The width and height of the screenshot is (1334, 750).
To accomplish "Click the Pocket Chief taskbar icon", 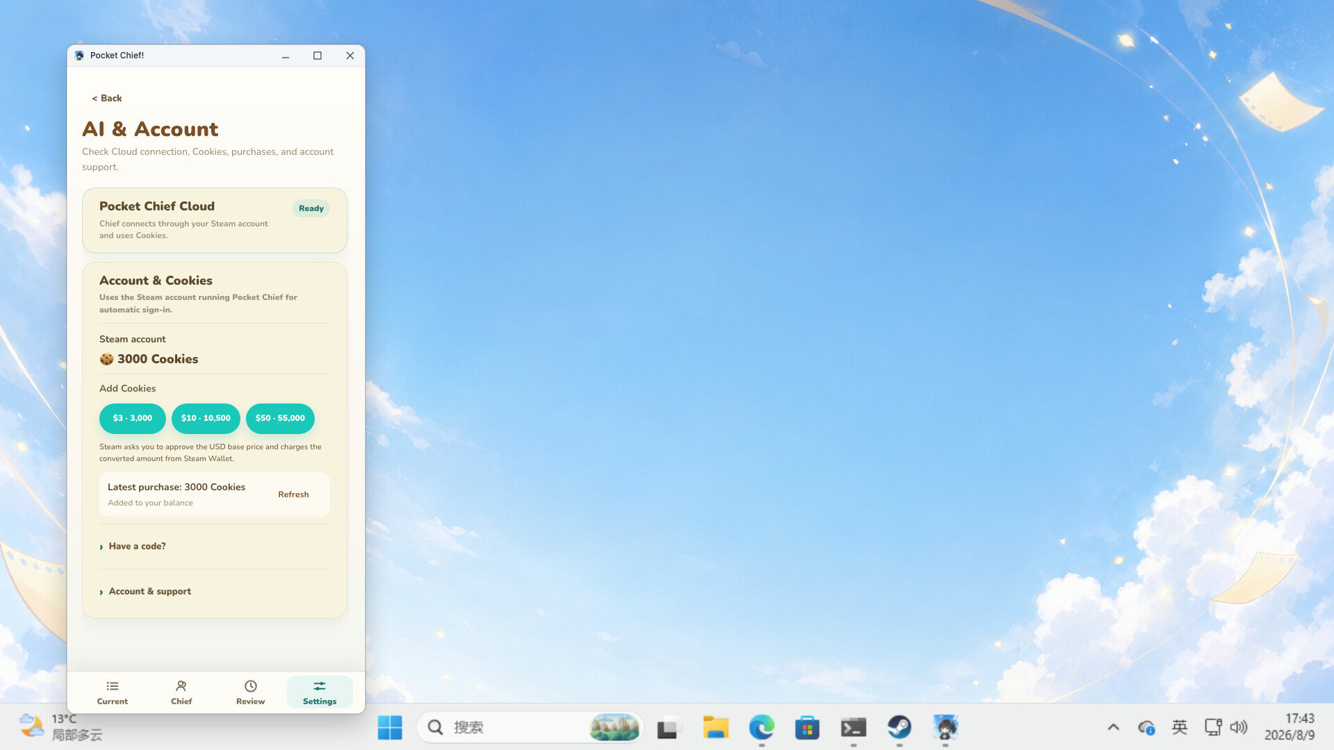I will [x=945, y=727].
